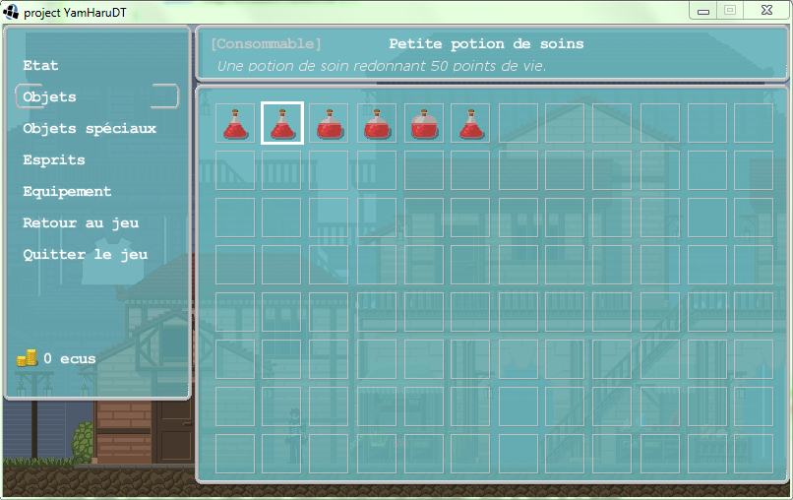Open the Equipement menu
The width and height of the screenshot is (793, 500).
pos(67,191)
